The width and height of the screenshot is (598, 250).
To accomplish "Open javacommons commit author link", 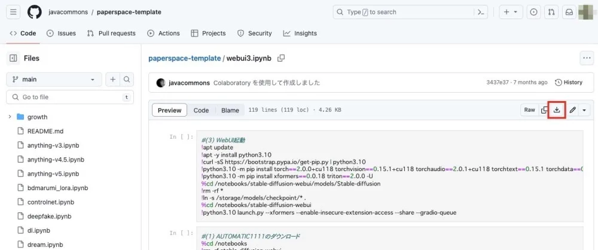I will pos(189,83).
